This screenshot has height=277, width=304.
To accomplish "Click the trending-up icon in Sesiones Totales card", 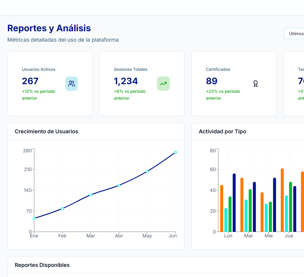I will pos(164,84).
